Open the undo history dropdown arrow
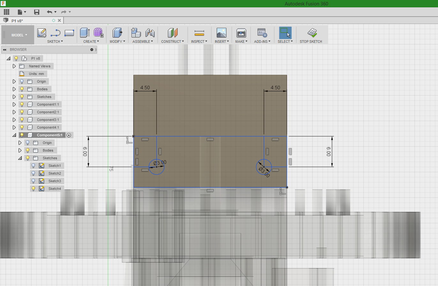Image resolution: width=438 pixels, height=286 pixels. coord(55,12)
